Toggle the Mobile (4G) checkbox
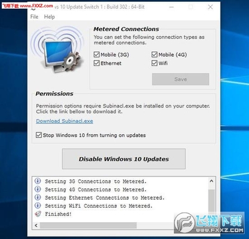Screen dimensions: 249x239 pyautogui.click(x=154, y=54)
